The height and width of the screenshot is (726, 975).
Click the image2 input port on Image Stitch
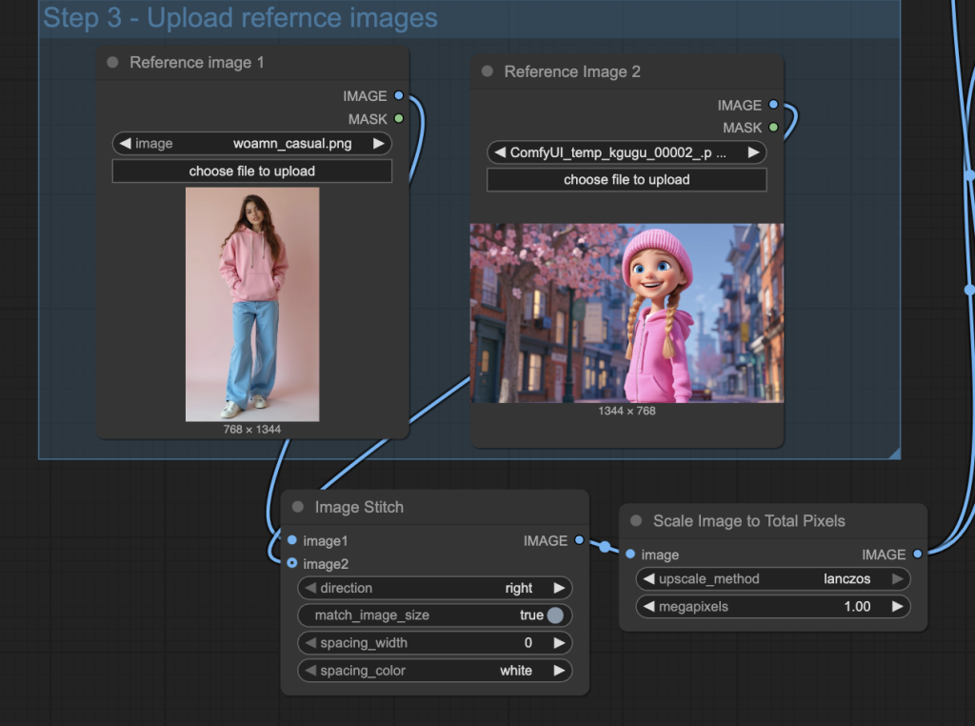[x=292, y=563]
